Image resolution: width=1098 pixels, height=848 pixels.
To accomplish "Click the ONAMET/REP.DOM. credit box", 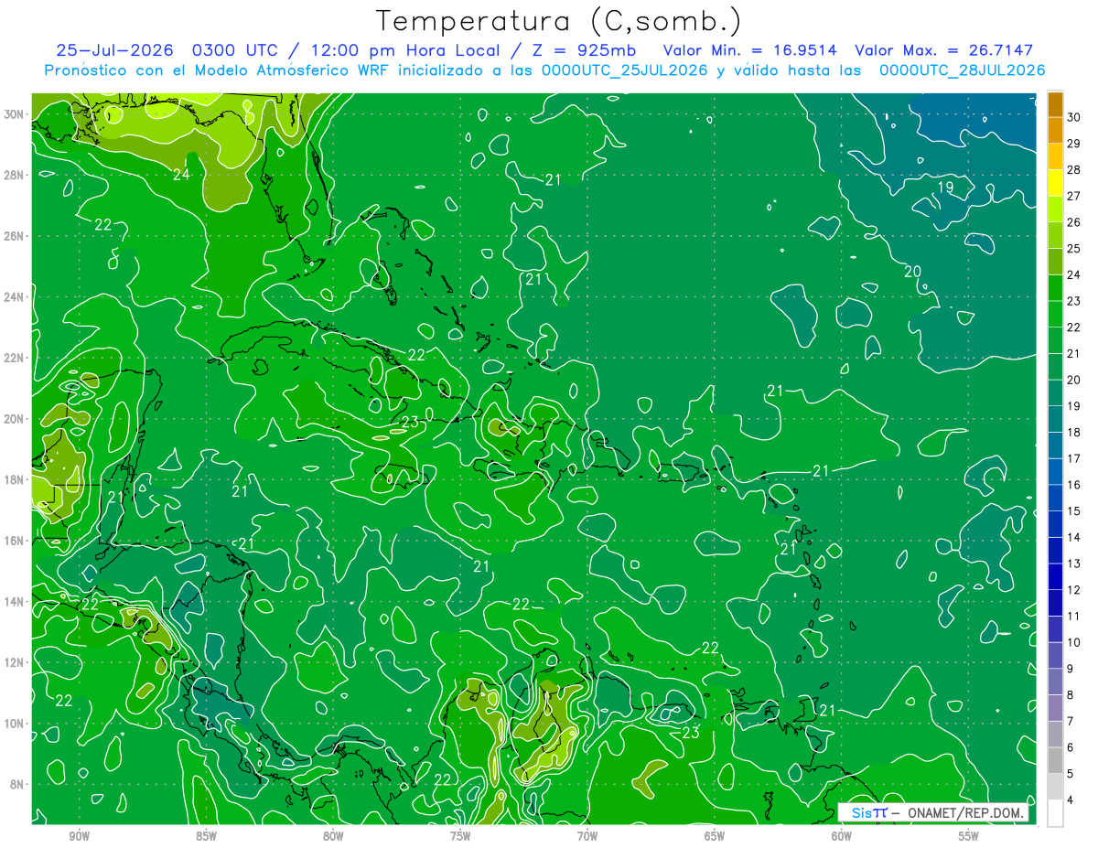I will [933, 812].
